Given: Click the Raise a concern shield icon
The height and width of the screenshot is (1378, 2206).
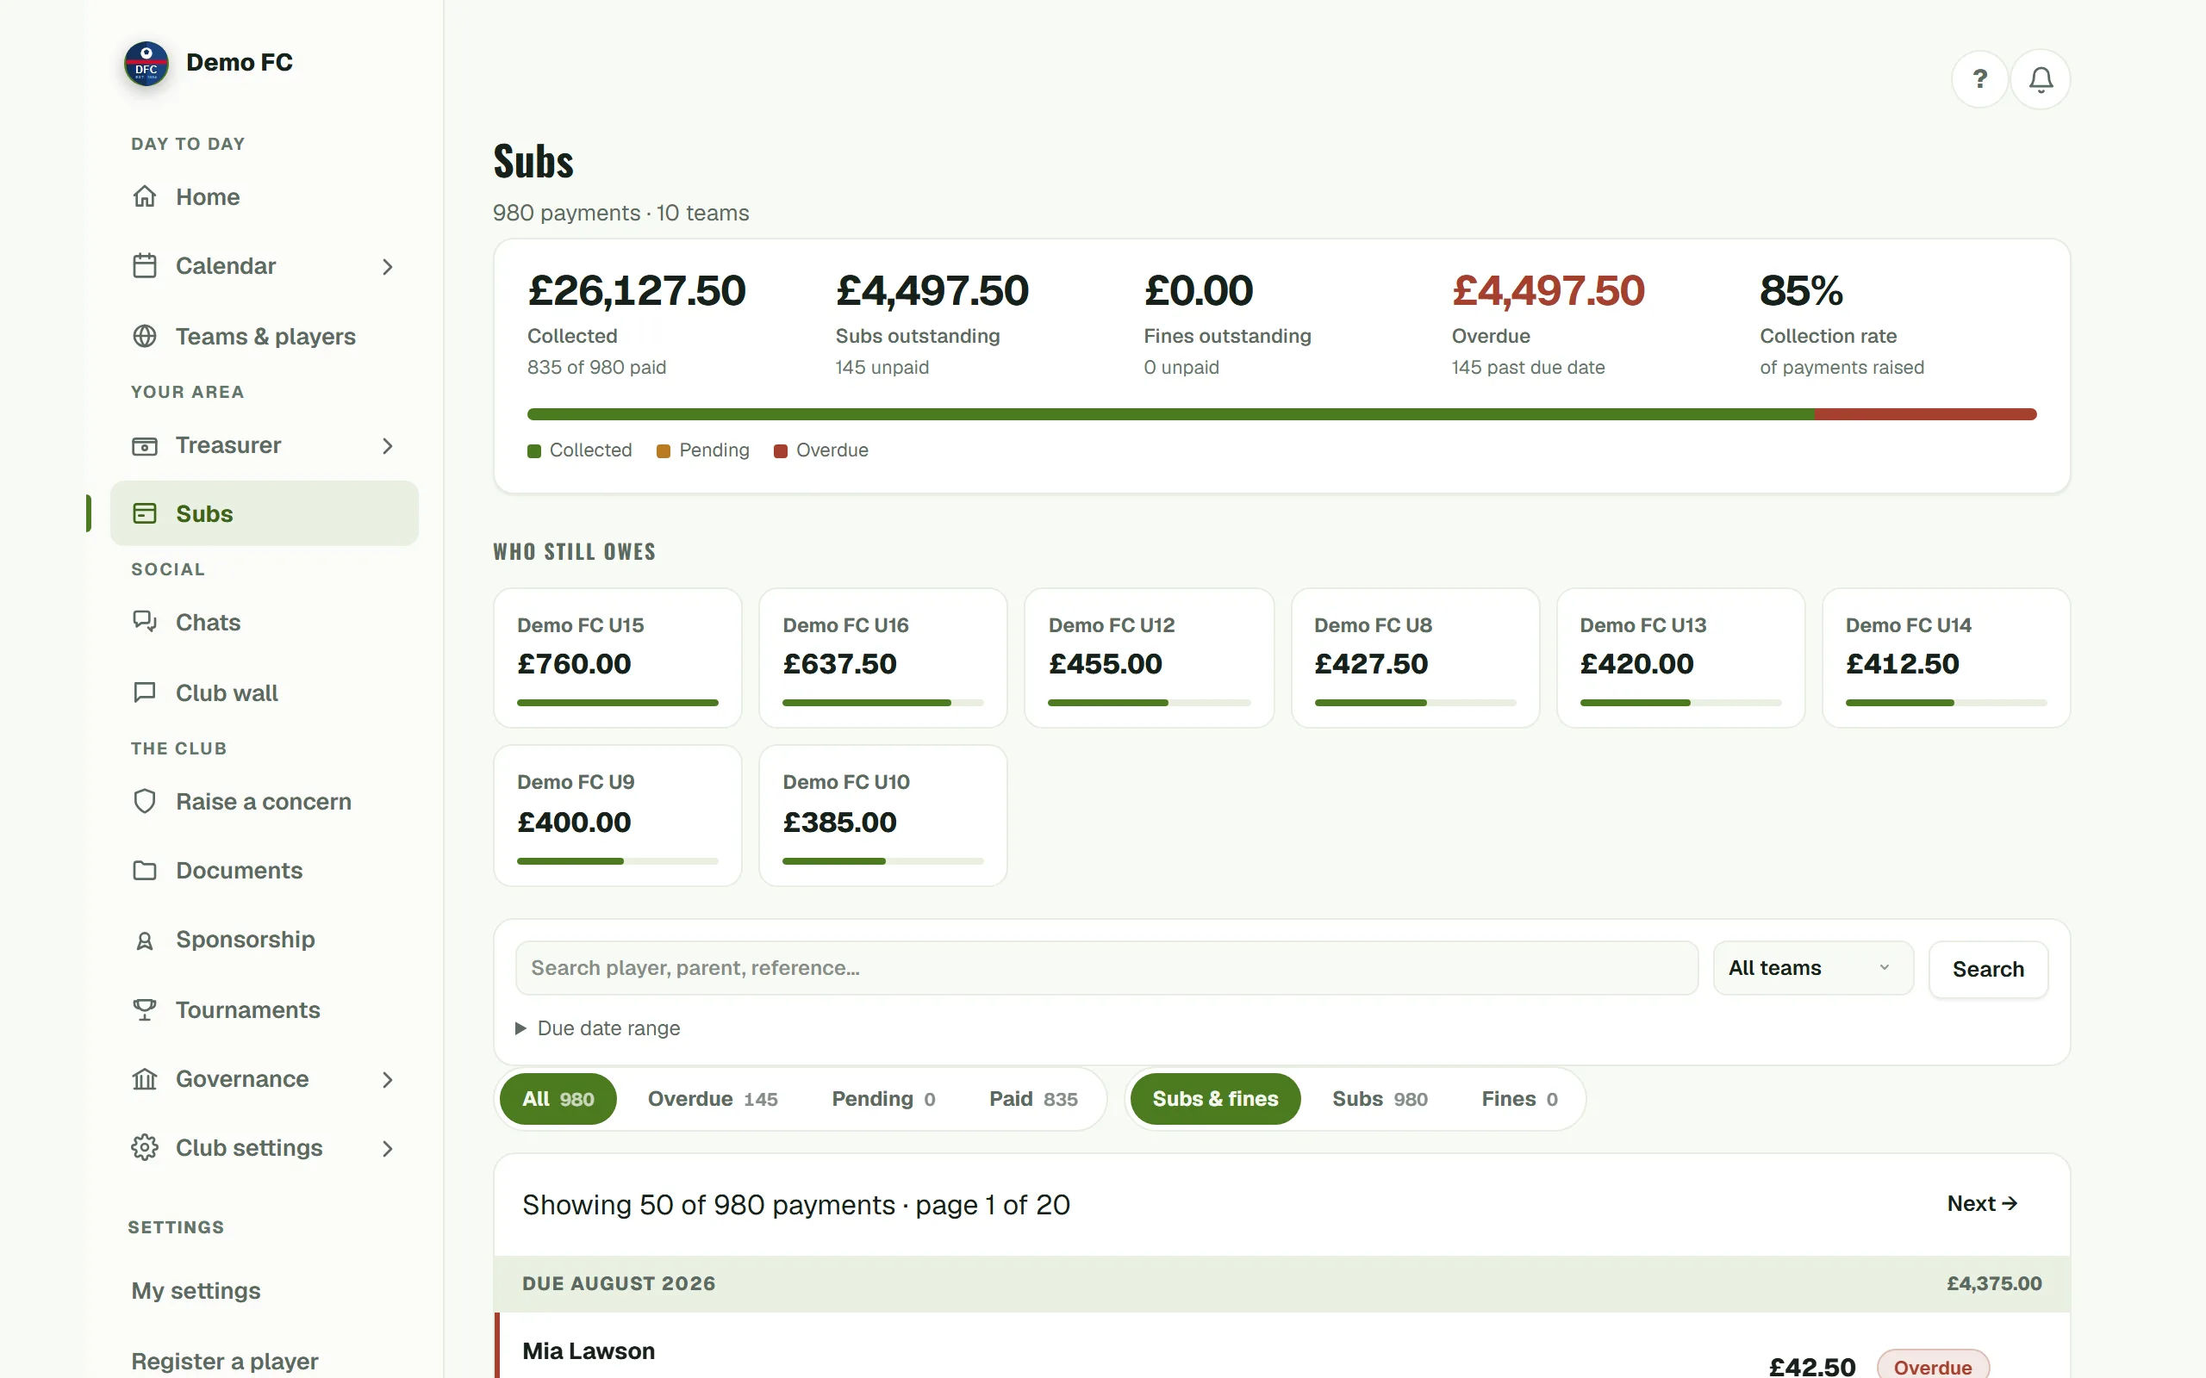Looking at the screenshot, I should pos(145,801).
